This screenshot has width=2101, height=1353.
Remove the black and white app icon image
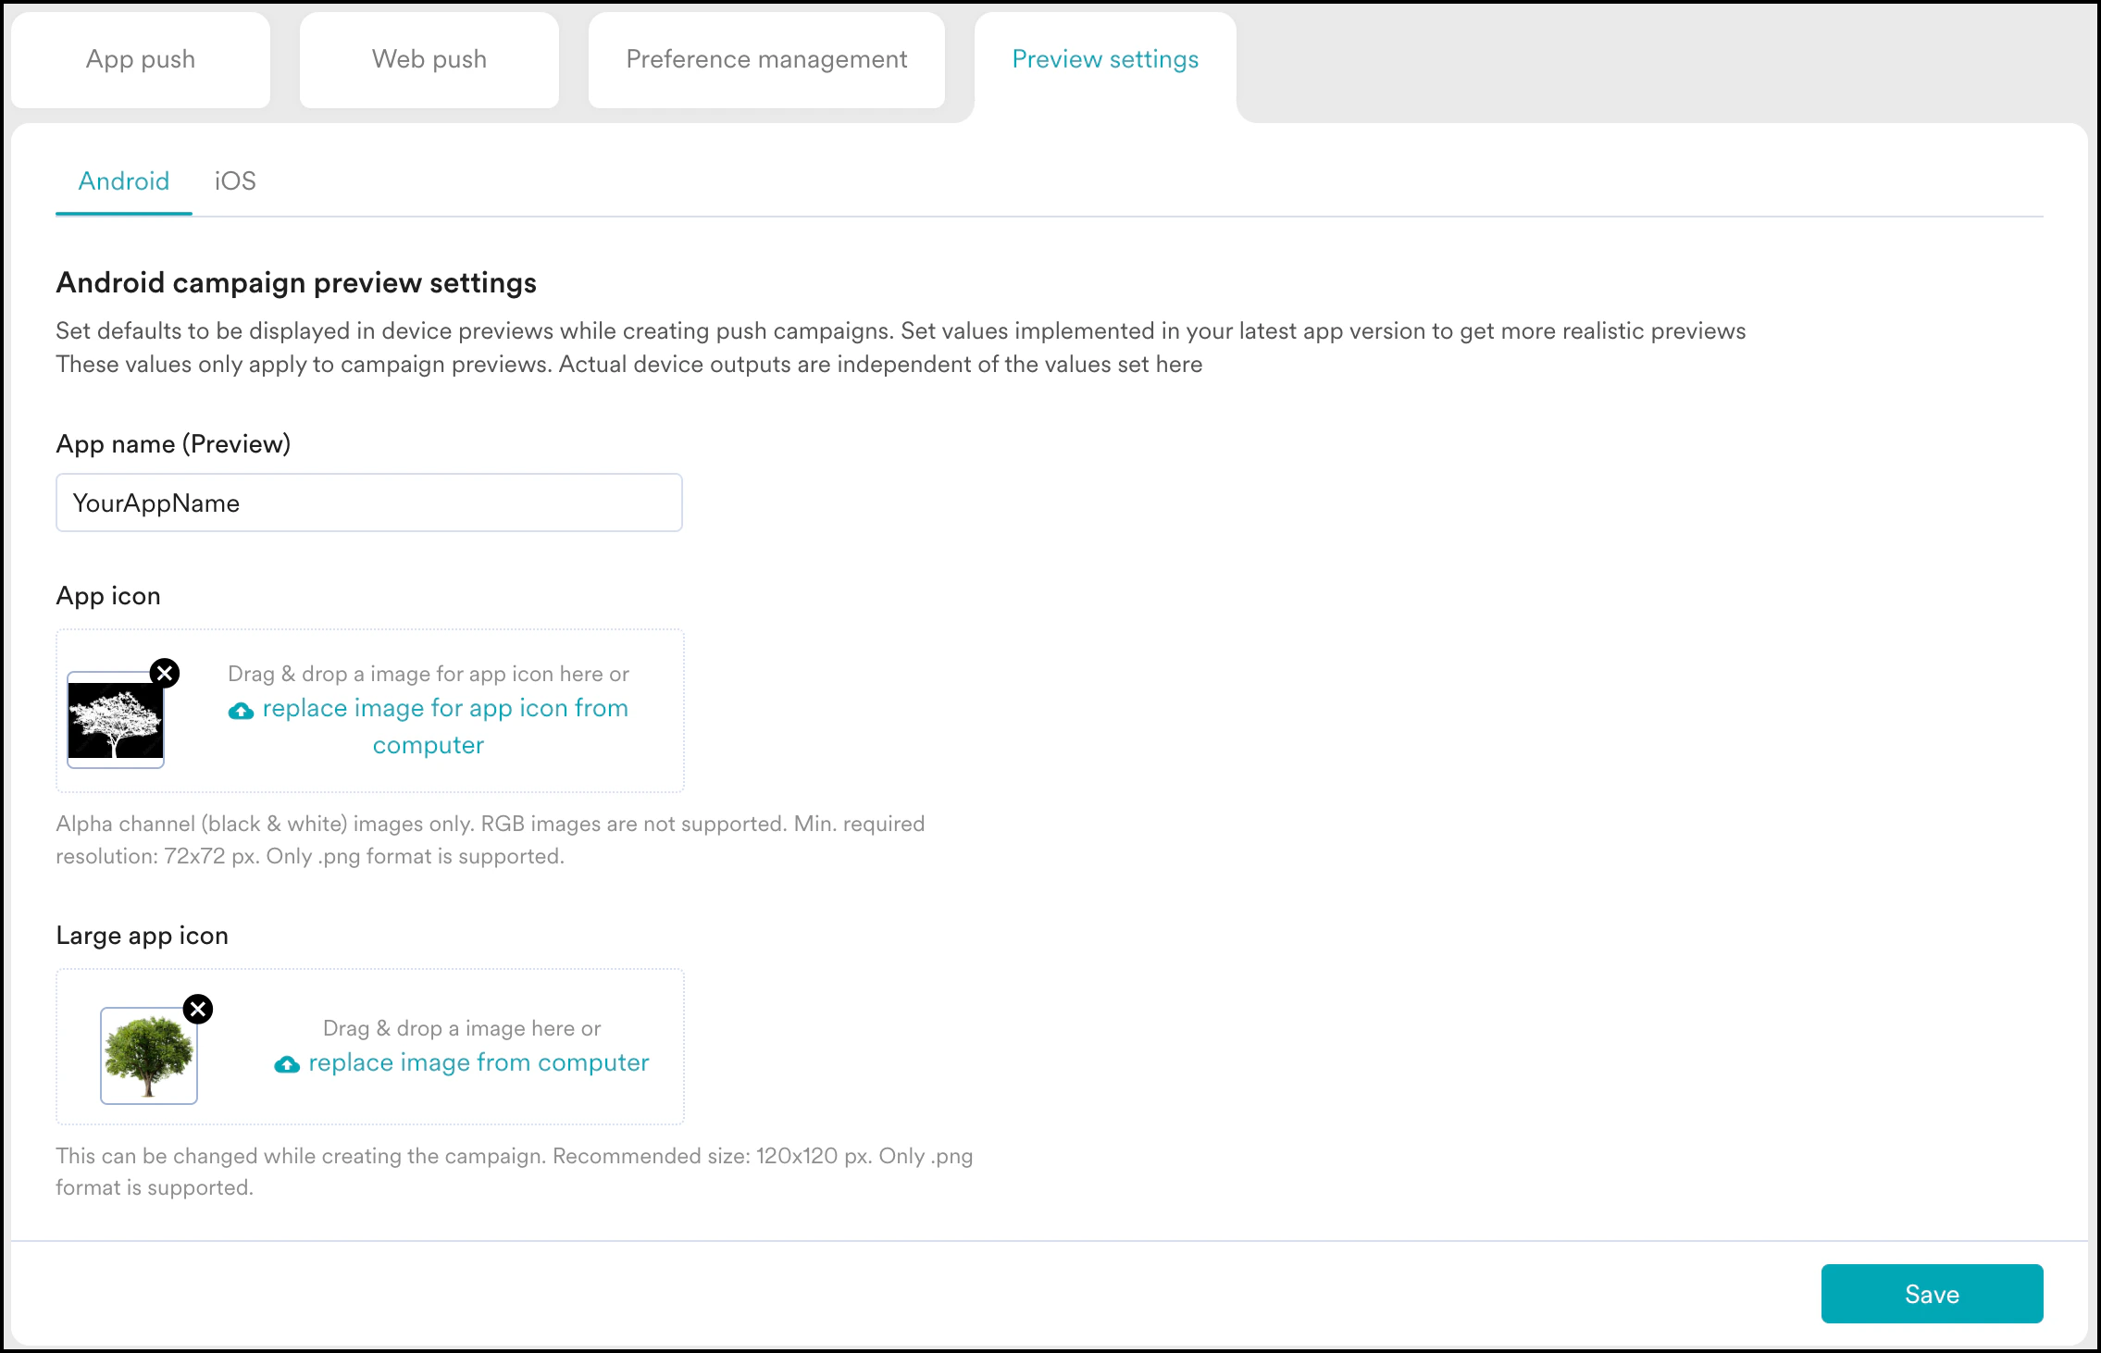(165, 673)
